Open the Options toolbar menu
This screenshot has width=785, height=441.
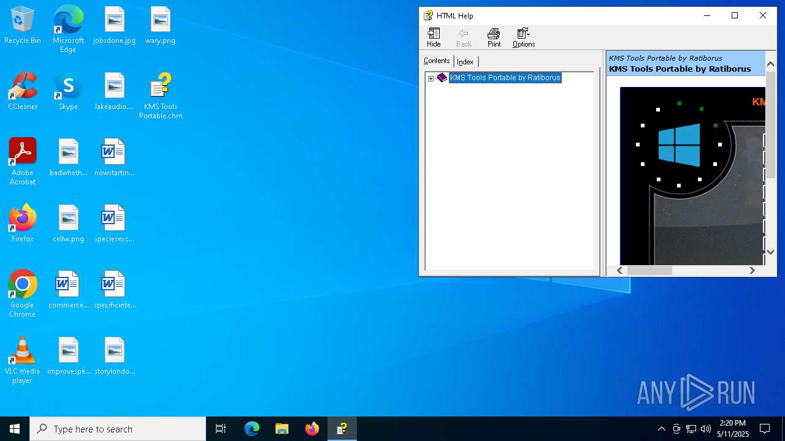(x=524, y=37)
